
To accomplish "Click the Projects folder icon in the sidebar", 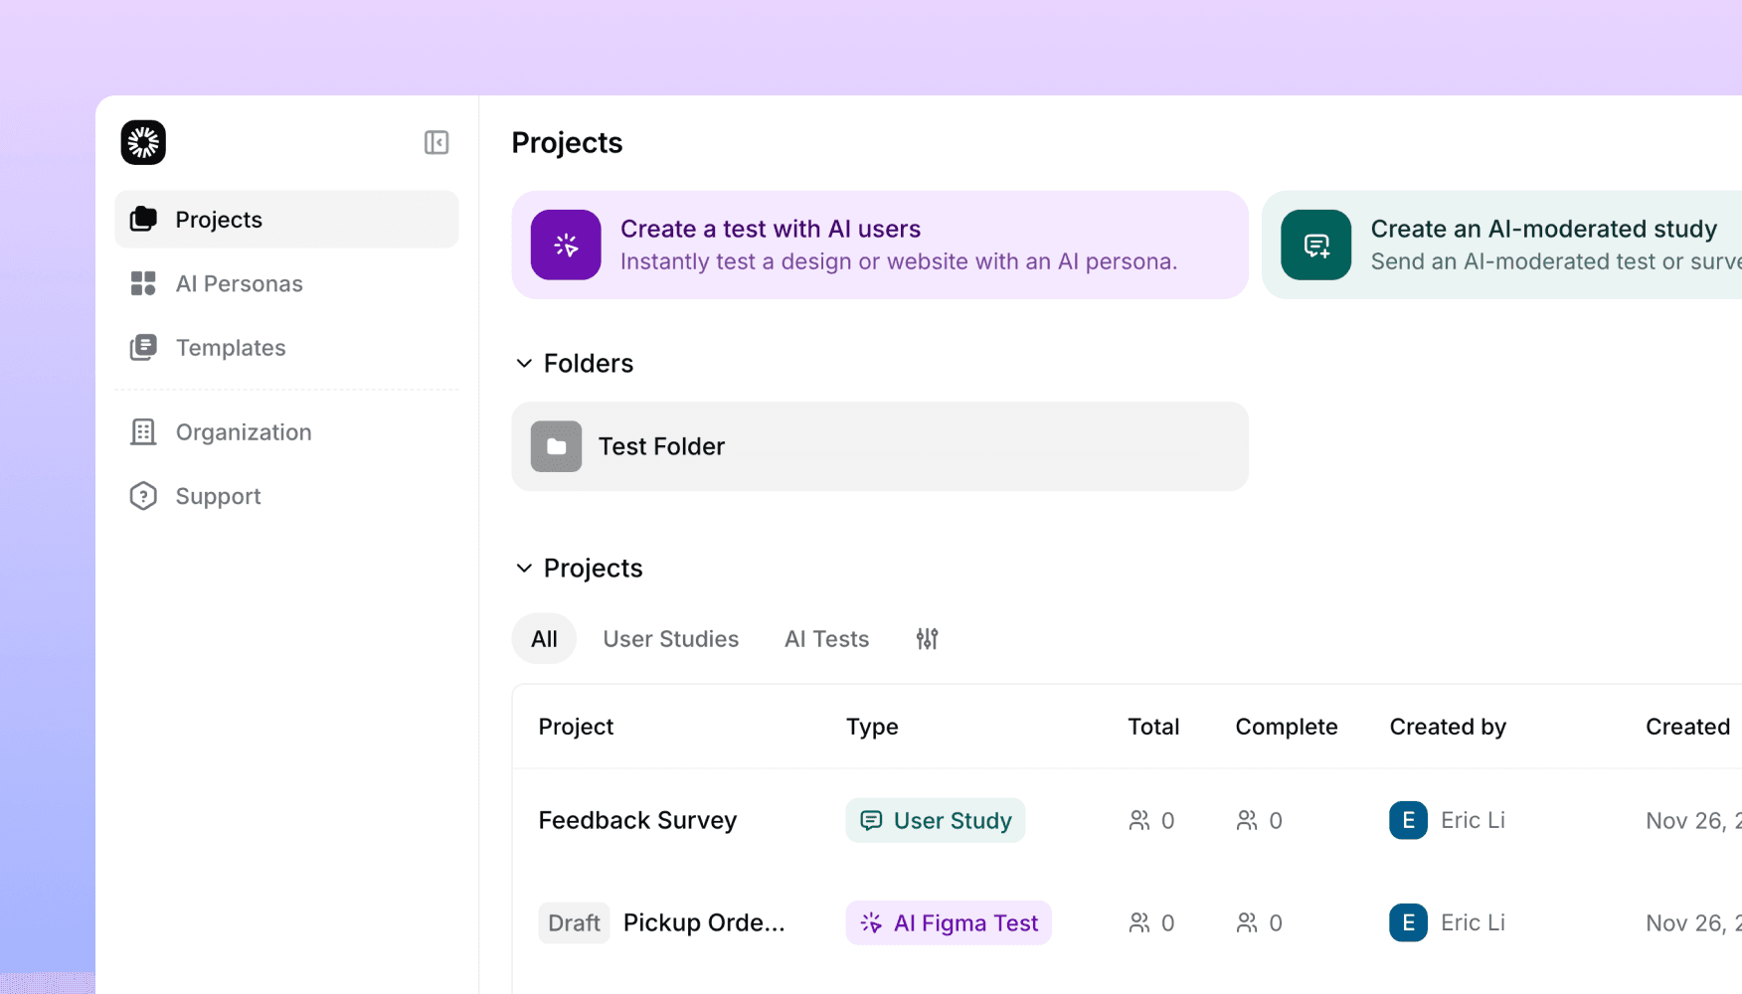I will [x=143, y=219].
